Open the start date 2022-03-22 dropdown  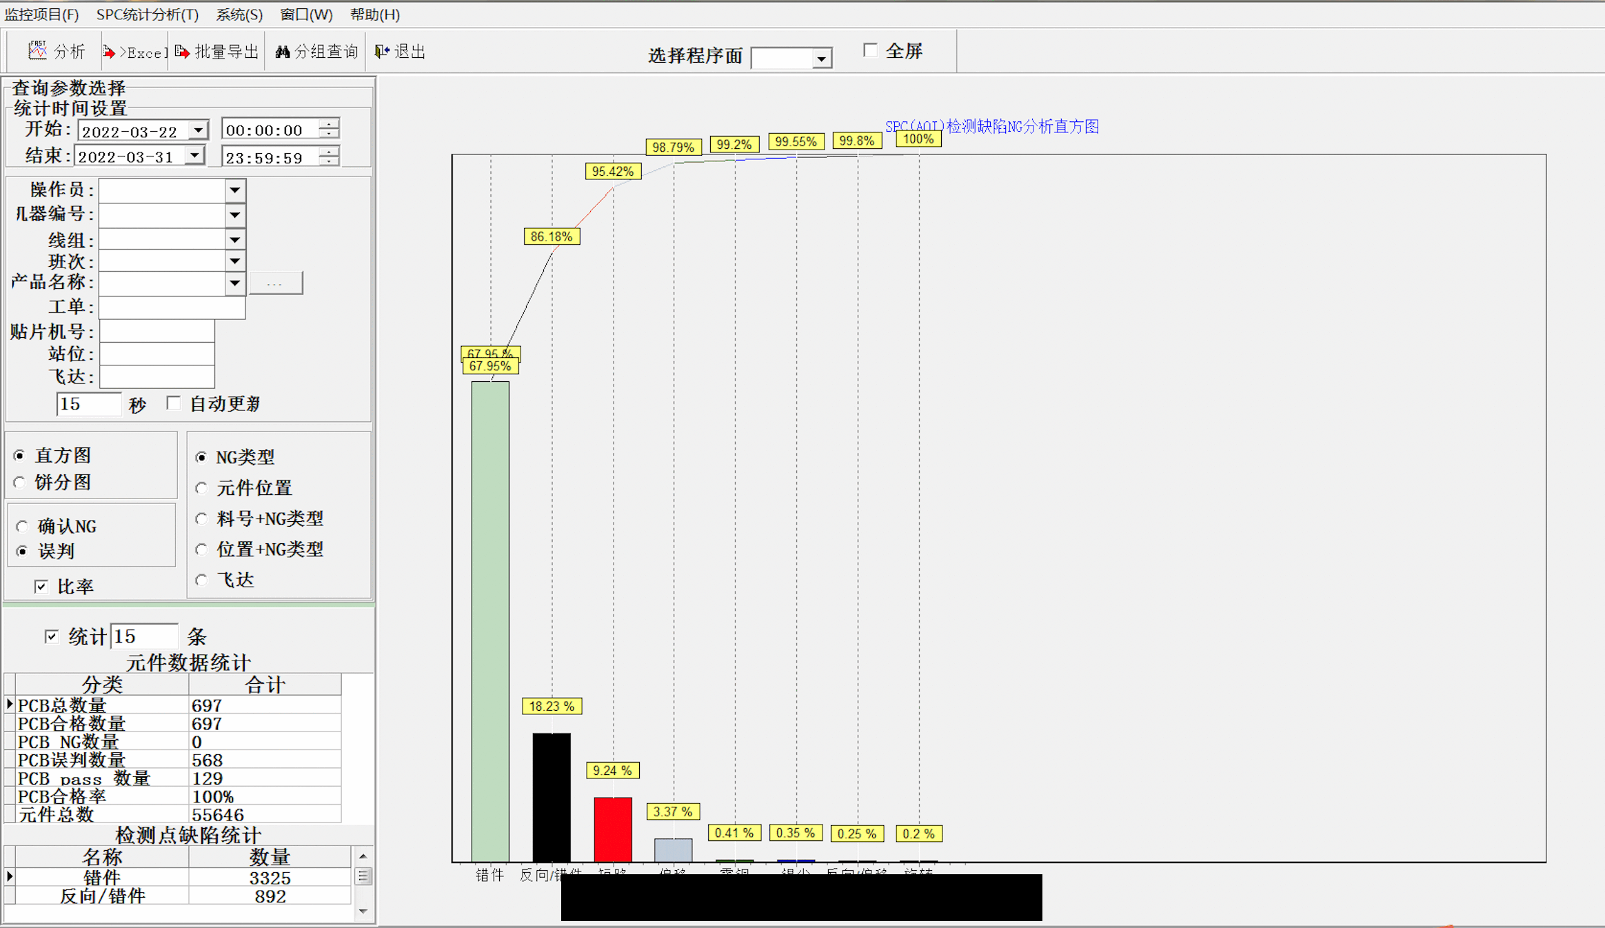[199, 130]
